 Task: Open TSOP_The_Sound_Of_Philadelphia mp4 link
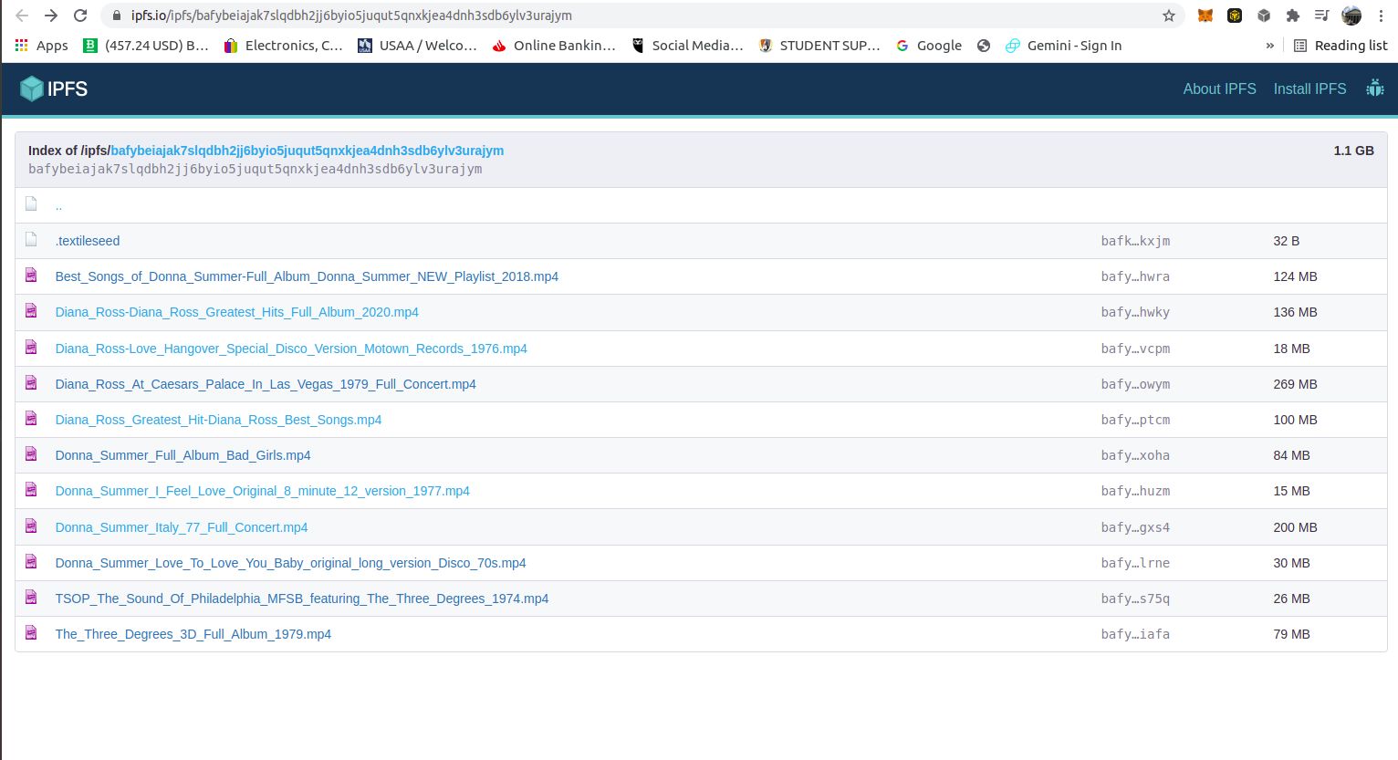pos(302,599)
